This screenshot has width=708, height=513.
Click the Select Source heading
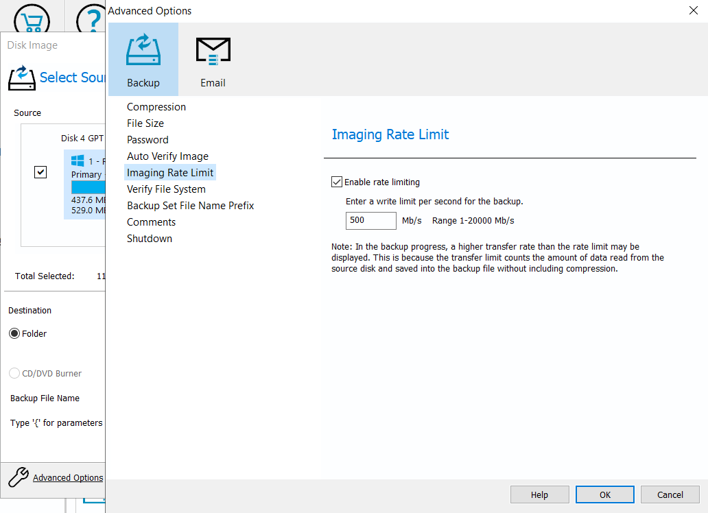(72, 77)
